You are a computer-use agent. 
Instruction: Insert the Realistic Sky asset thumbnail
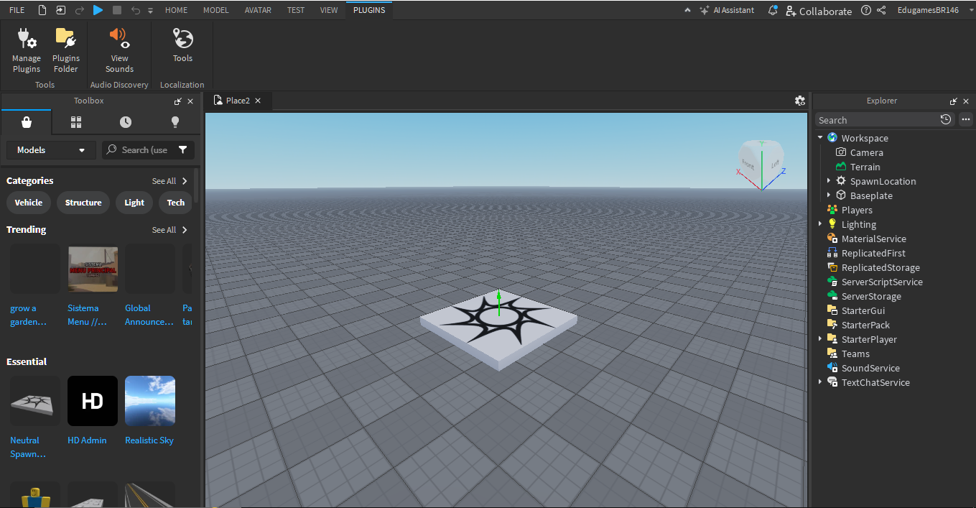pos(150,401)
